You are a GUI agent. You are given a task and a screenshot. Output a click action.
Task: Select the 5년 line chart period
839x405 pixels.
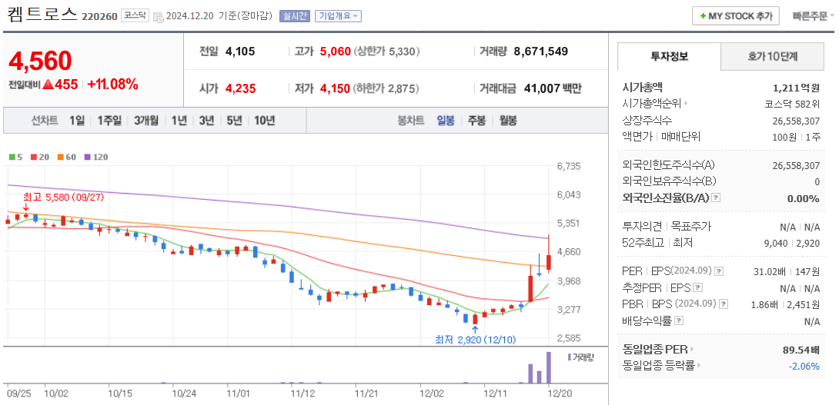pyautogui.click(x=234, y=121)
